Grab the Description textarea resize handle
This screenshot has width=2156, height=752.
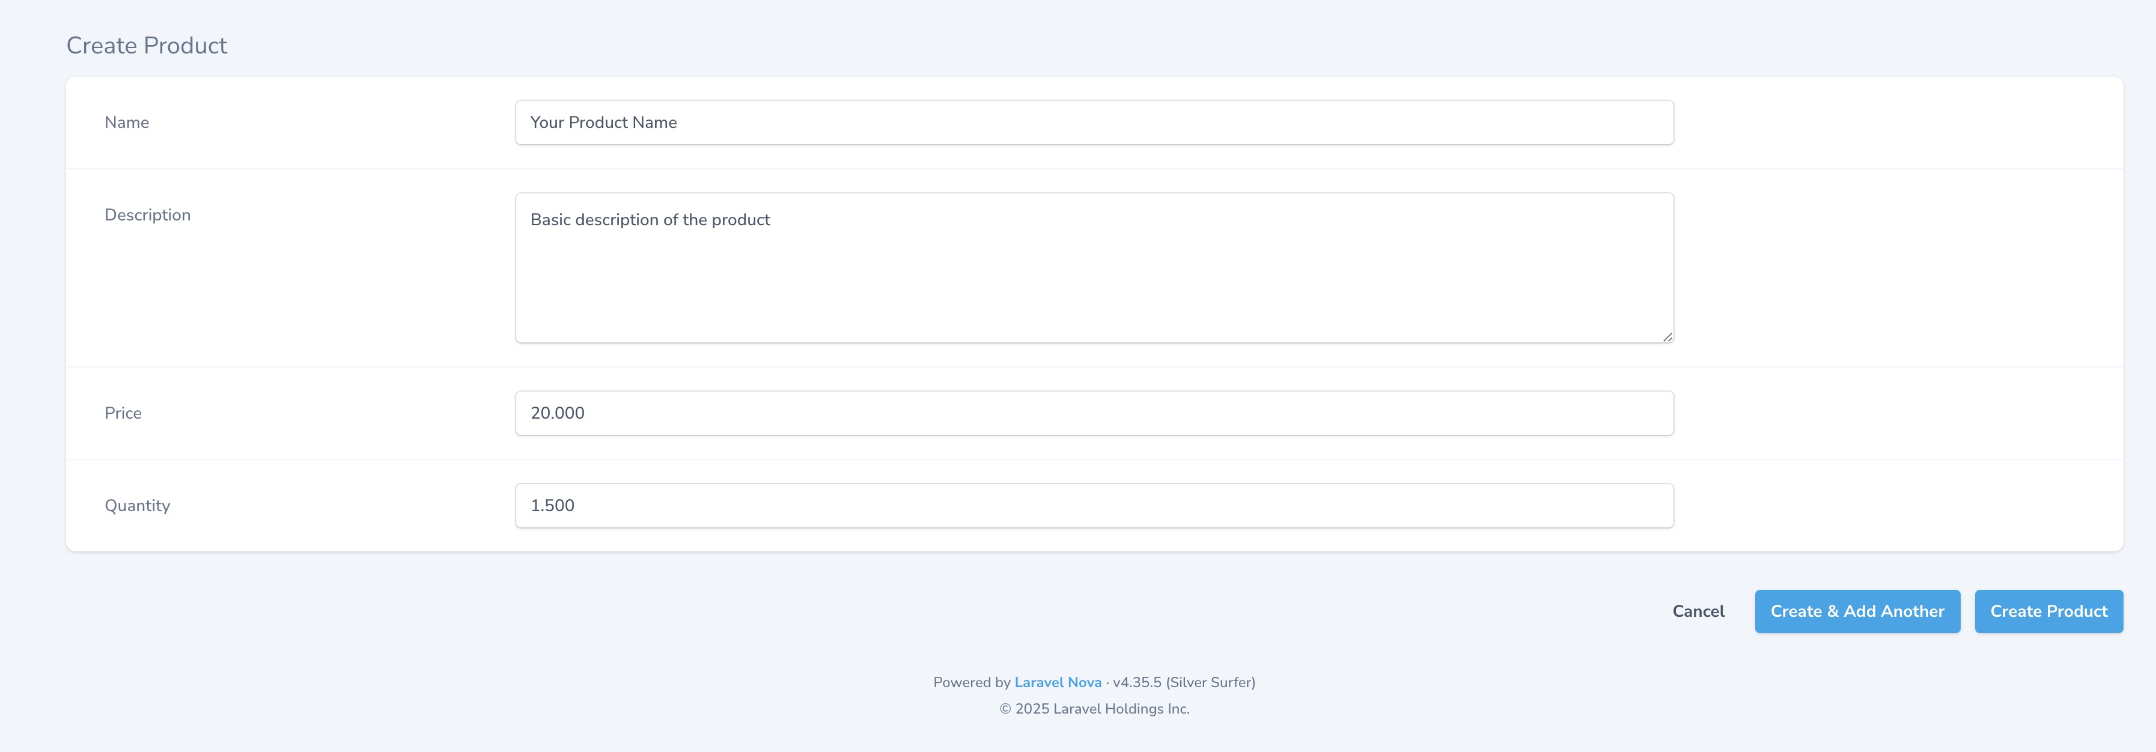pyautogui.click(x=1667, y=337)
